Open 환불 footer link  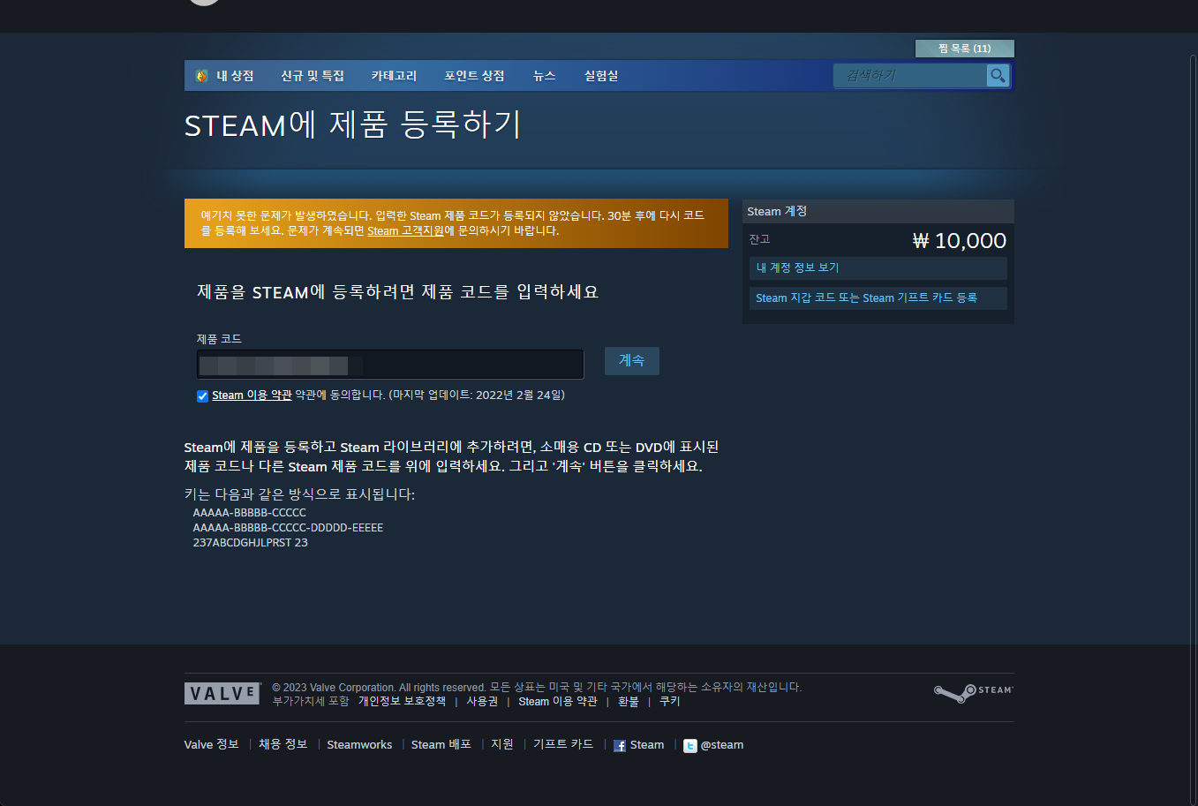[629, 702]
